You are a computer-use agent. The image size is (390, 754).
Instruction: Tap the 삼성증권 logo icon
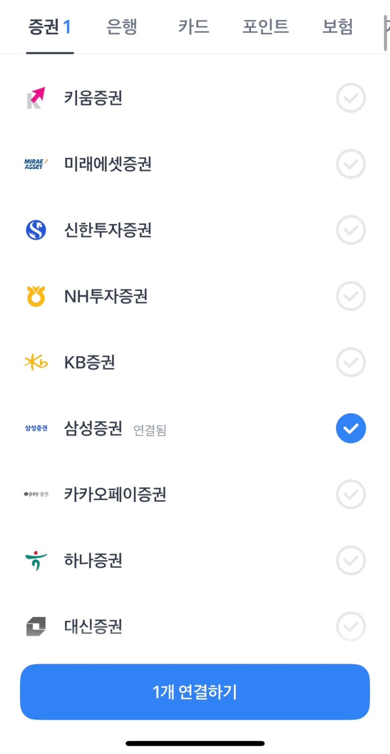36,428
